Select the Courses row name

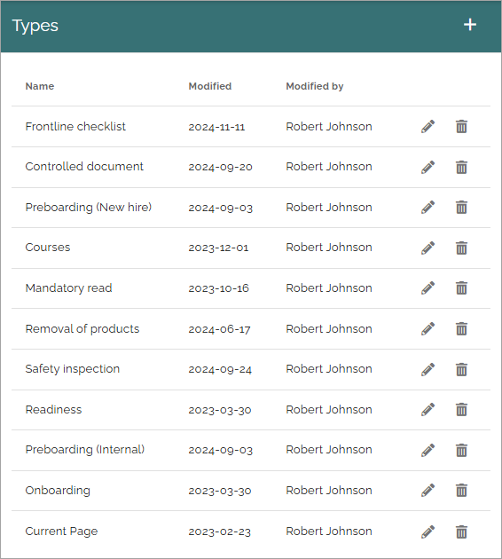pos(48,248)
